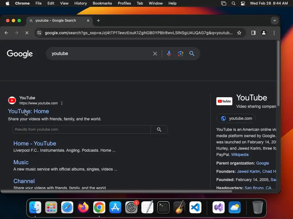The image size is (293, 219).
Task: Open the Channel sitelink
Action: coord(24,181)
